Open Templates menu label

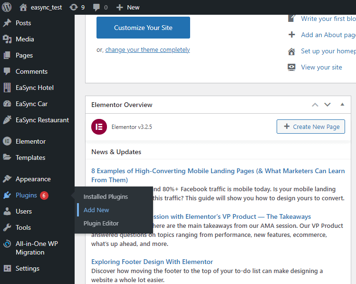[x=30, y=157]
